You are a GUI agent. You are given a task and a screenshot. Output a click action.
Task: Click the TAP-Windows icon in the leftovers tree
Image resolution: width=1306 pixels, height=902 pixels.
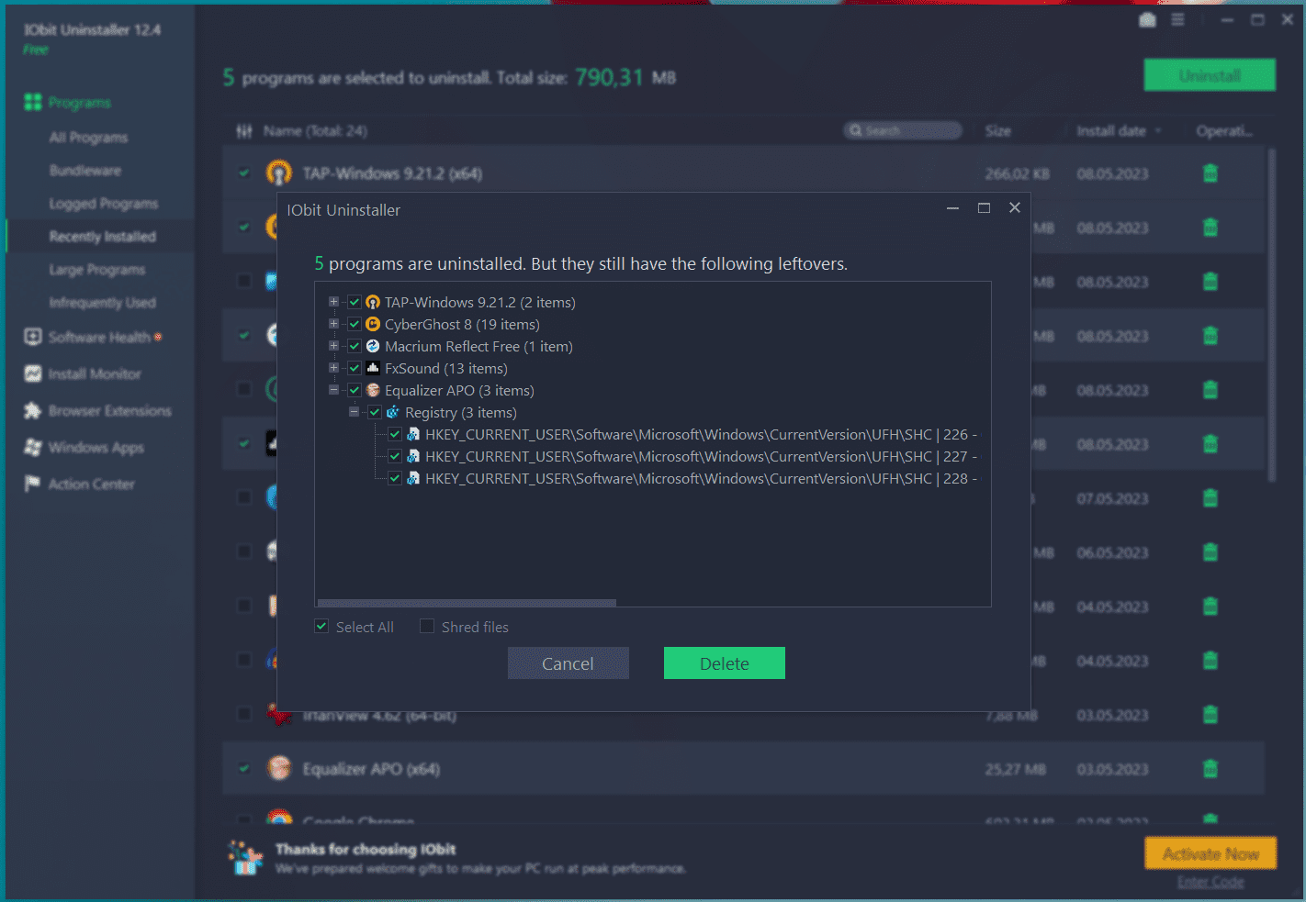pos(373,302)
